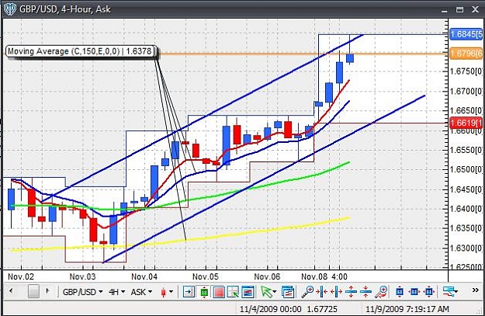Click status bar text 11/4/2009 00:00 1.67725
The height and width of the screenshot is (316, 485).
pyautogui.click(x=289, y=309)
